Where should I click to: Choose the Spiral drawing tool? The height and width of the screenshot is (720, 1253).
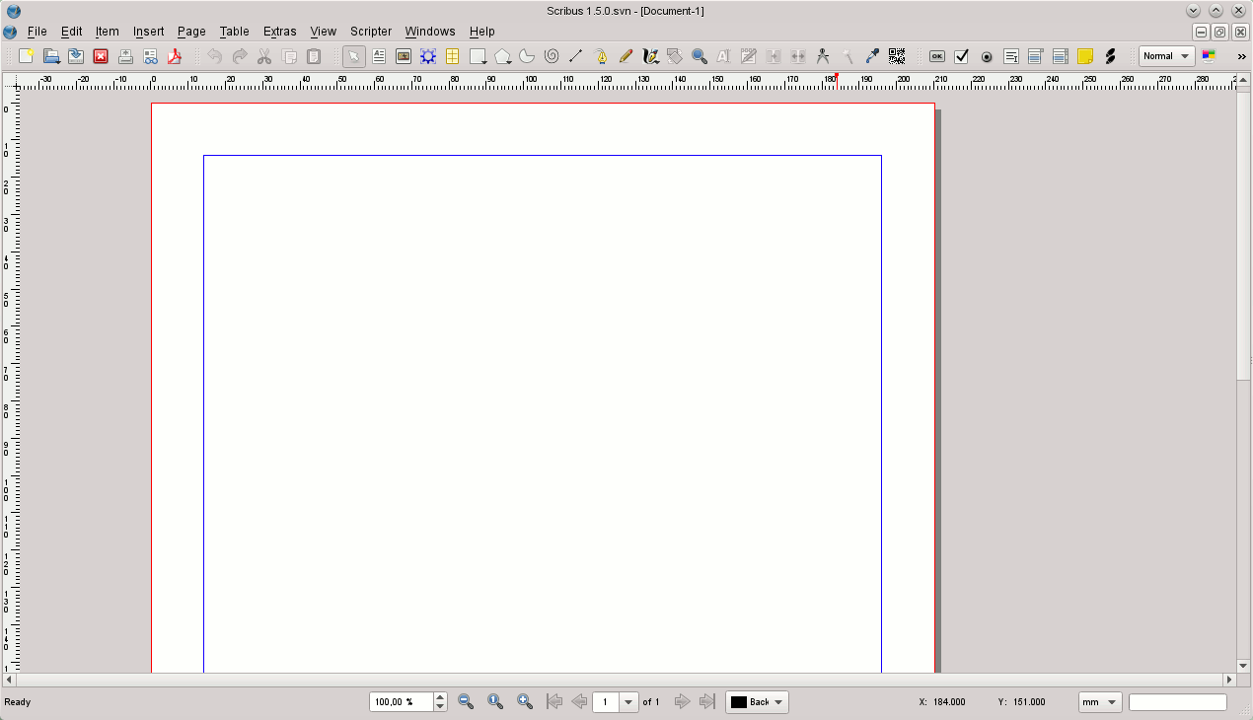pyautogui.click(x=552, y=56)
